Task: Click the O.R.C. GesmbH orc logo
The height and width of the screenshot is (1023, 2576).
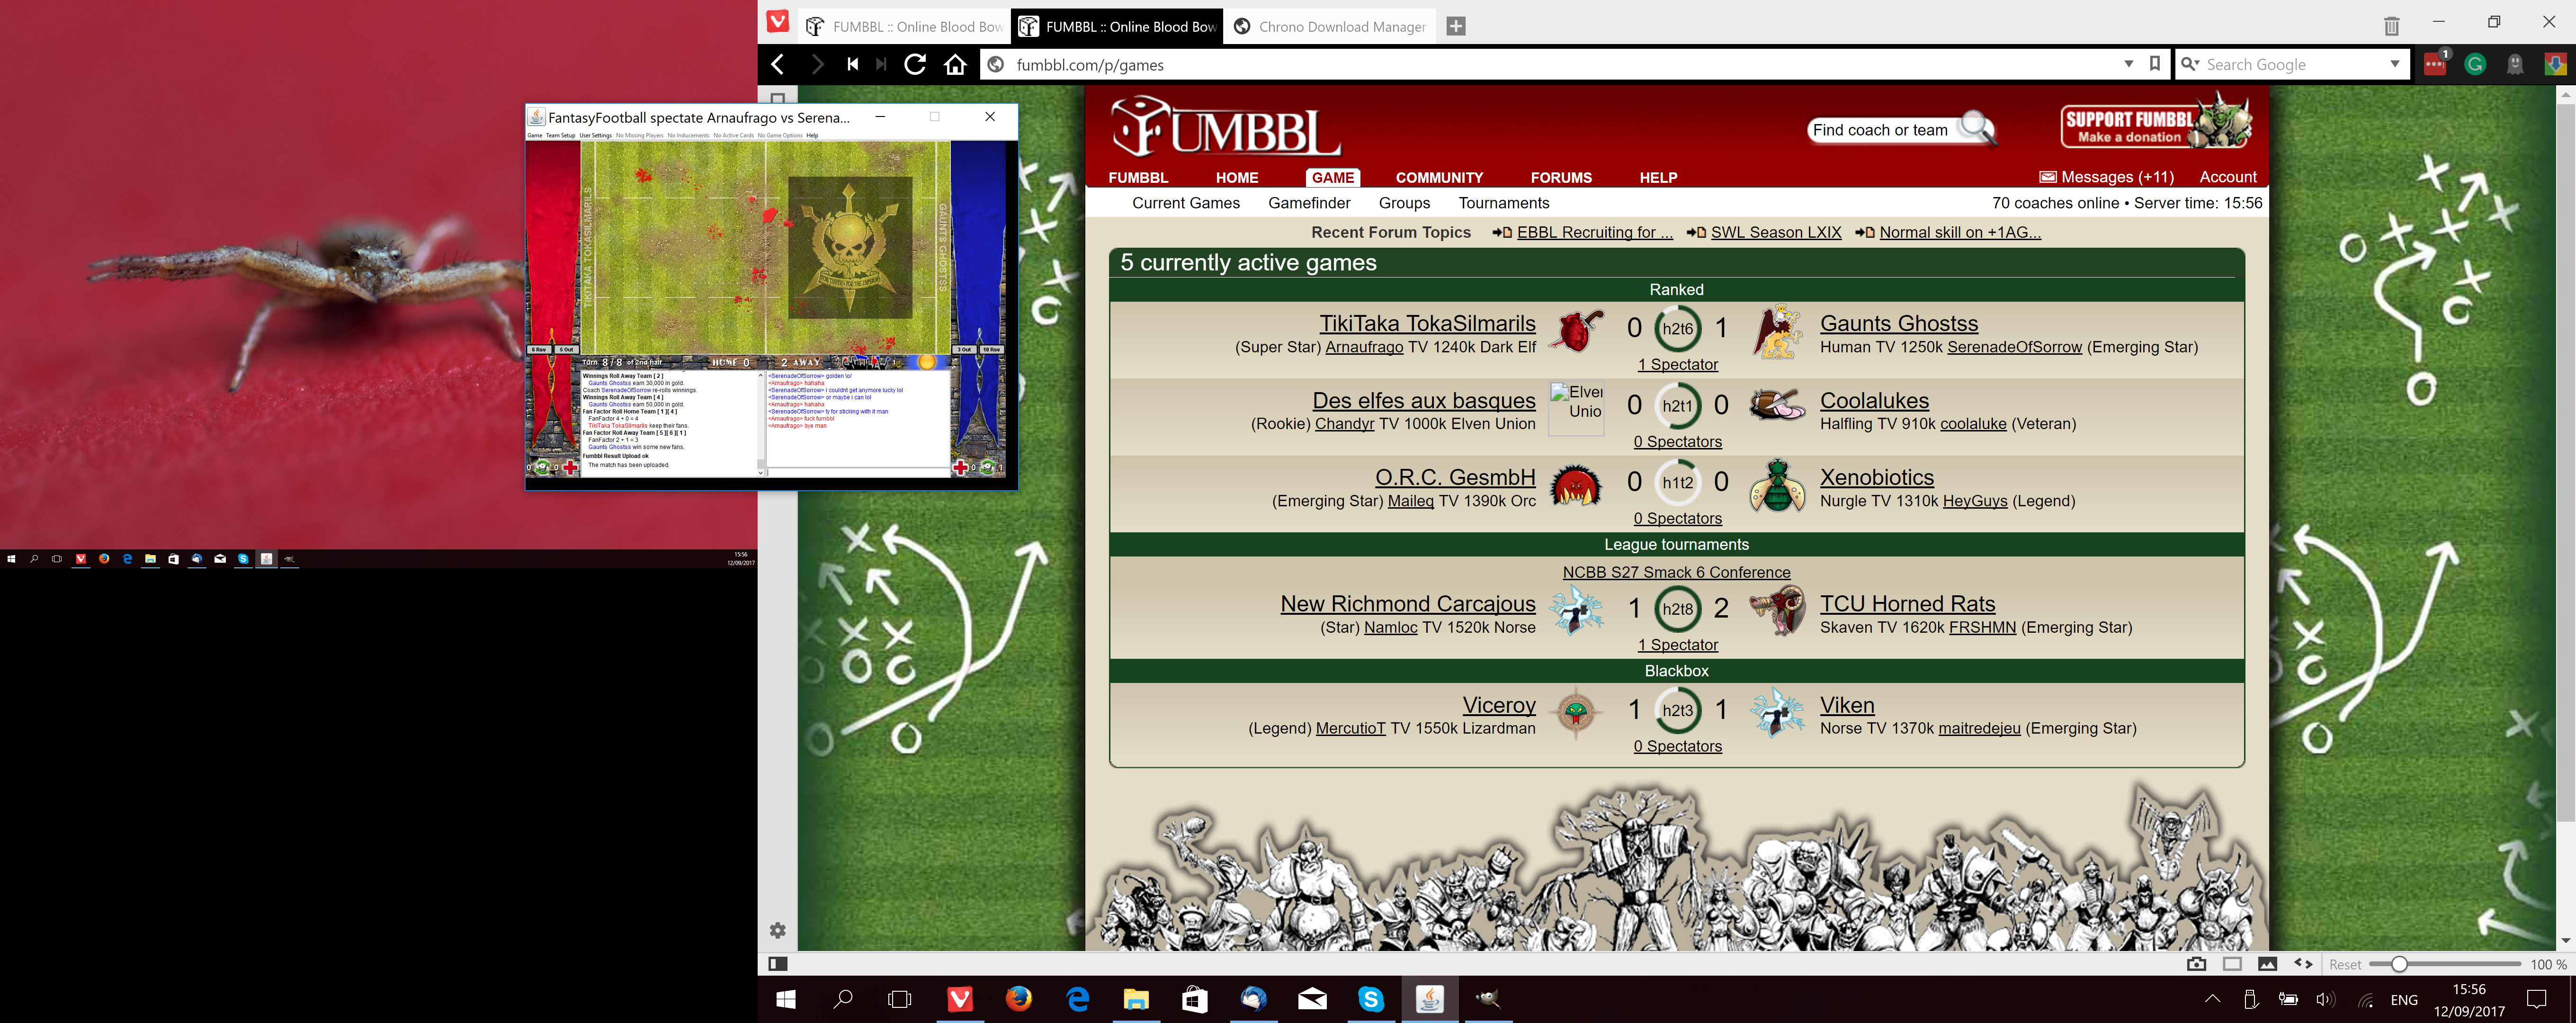Action: click(1576, 486)
